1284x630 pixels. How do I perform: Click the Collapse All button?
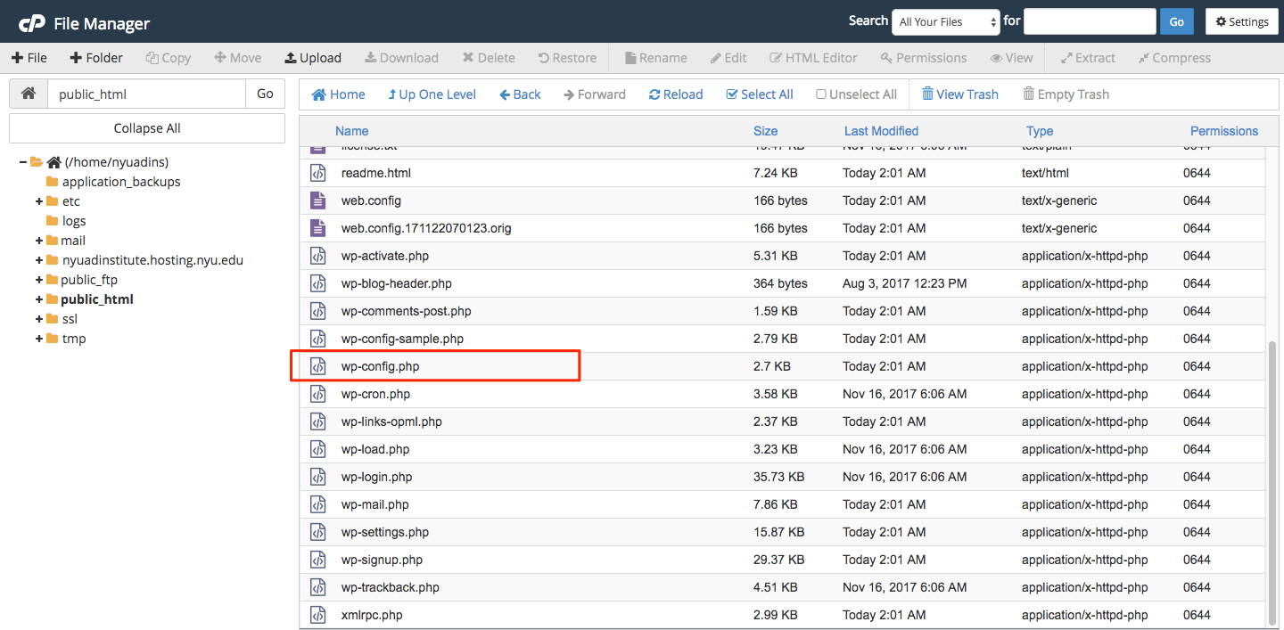[x=147, y=128]
